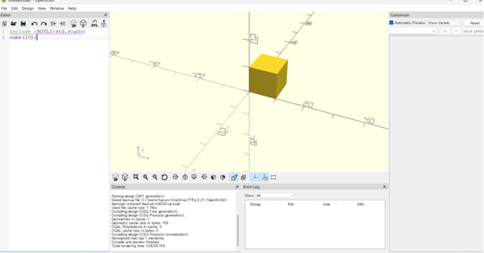Click the Line column header in Error-Log
The image size is (484, 253).
(x=327, y=204)
